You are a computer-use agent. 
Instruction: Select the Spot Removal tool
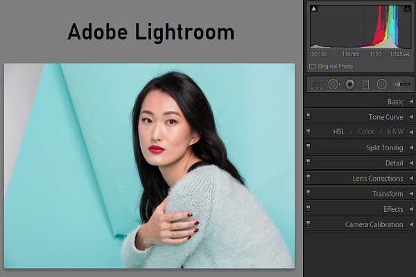click(334, 84)
